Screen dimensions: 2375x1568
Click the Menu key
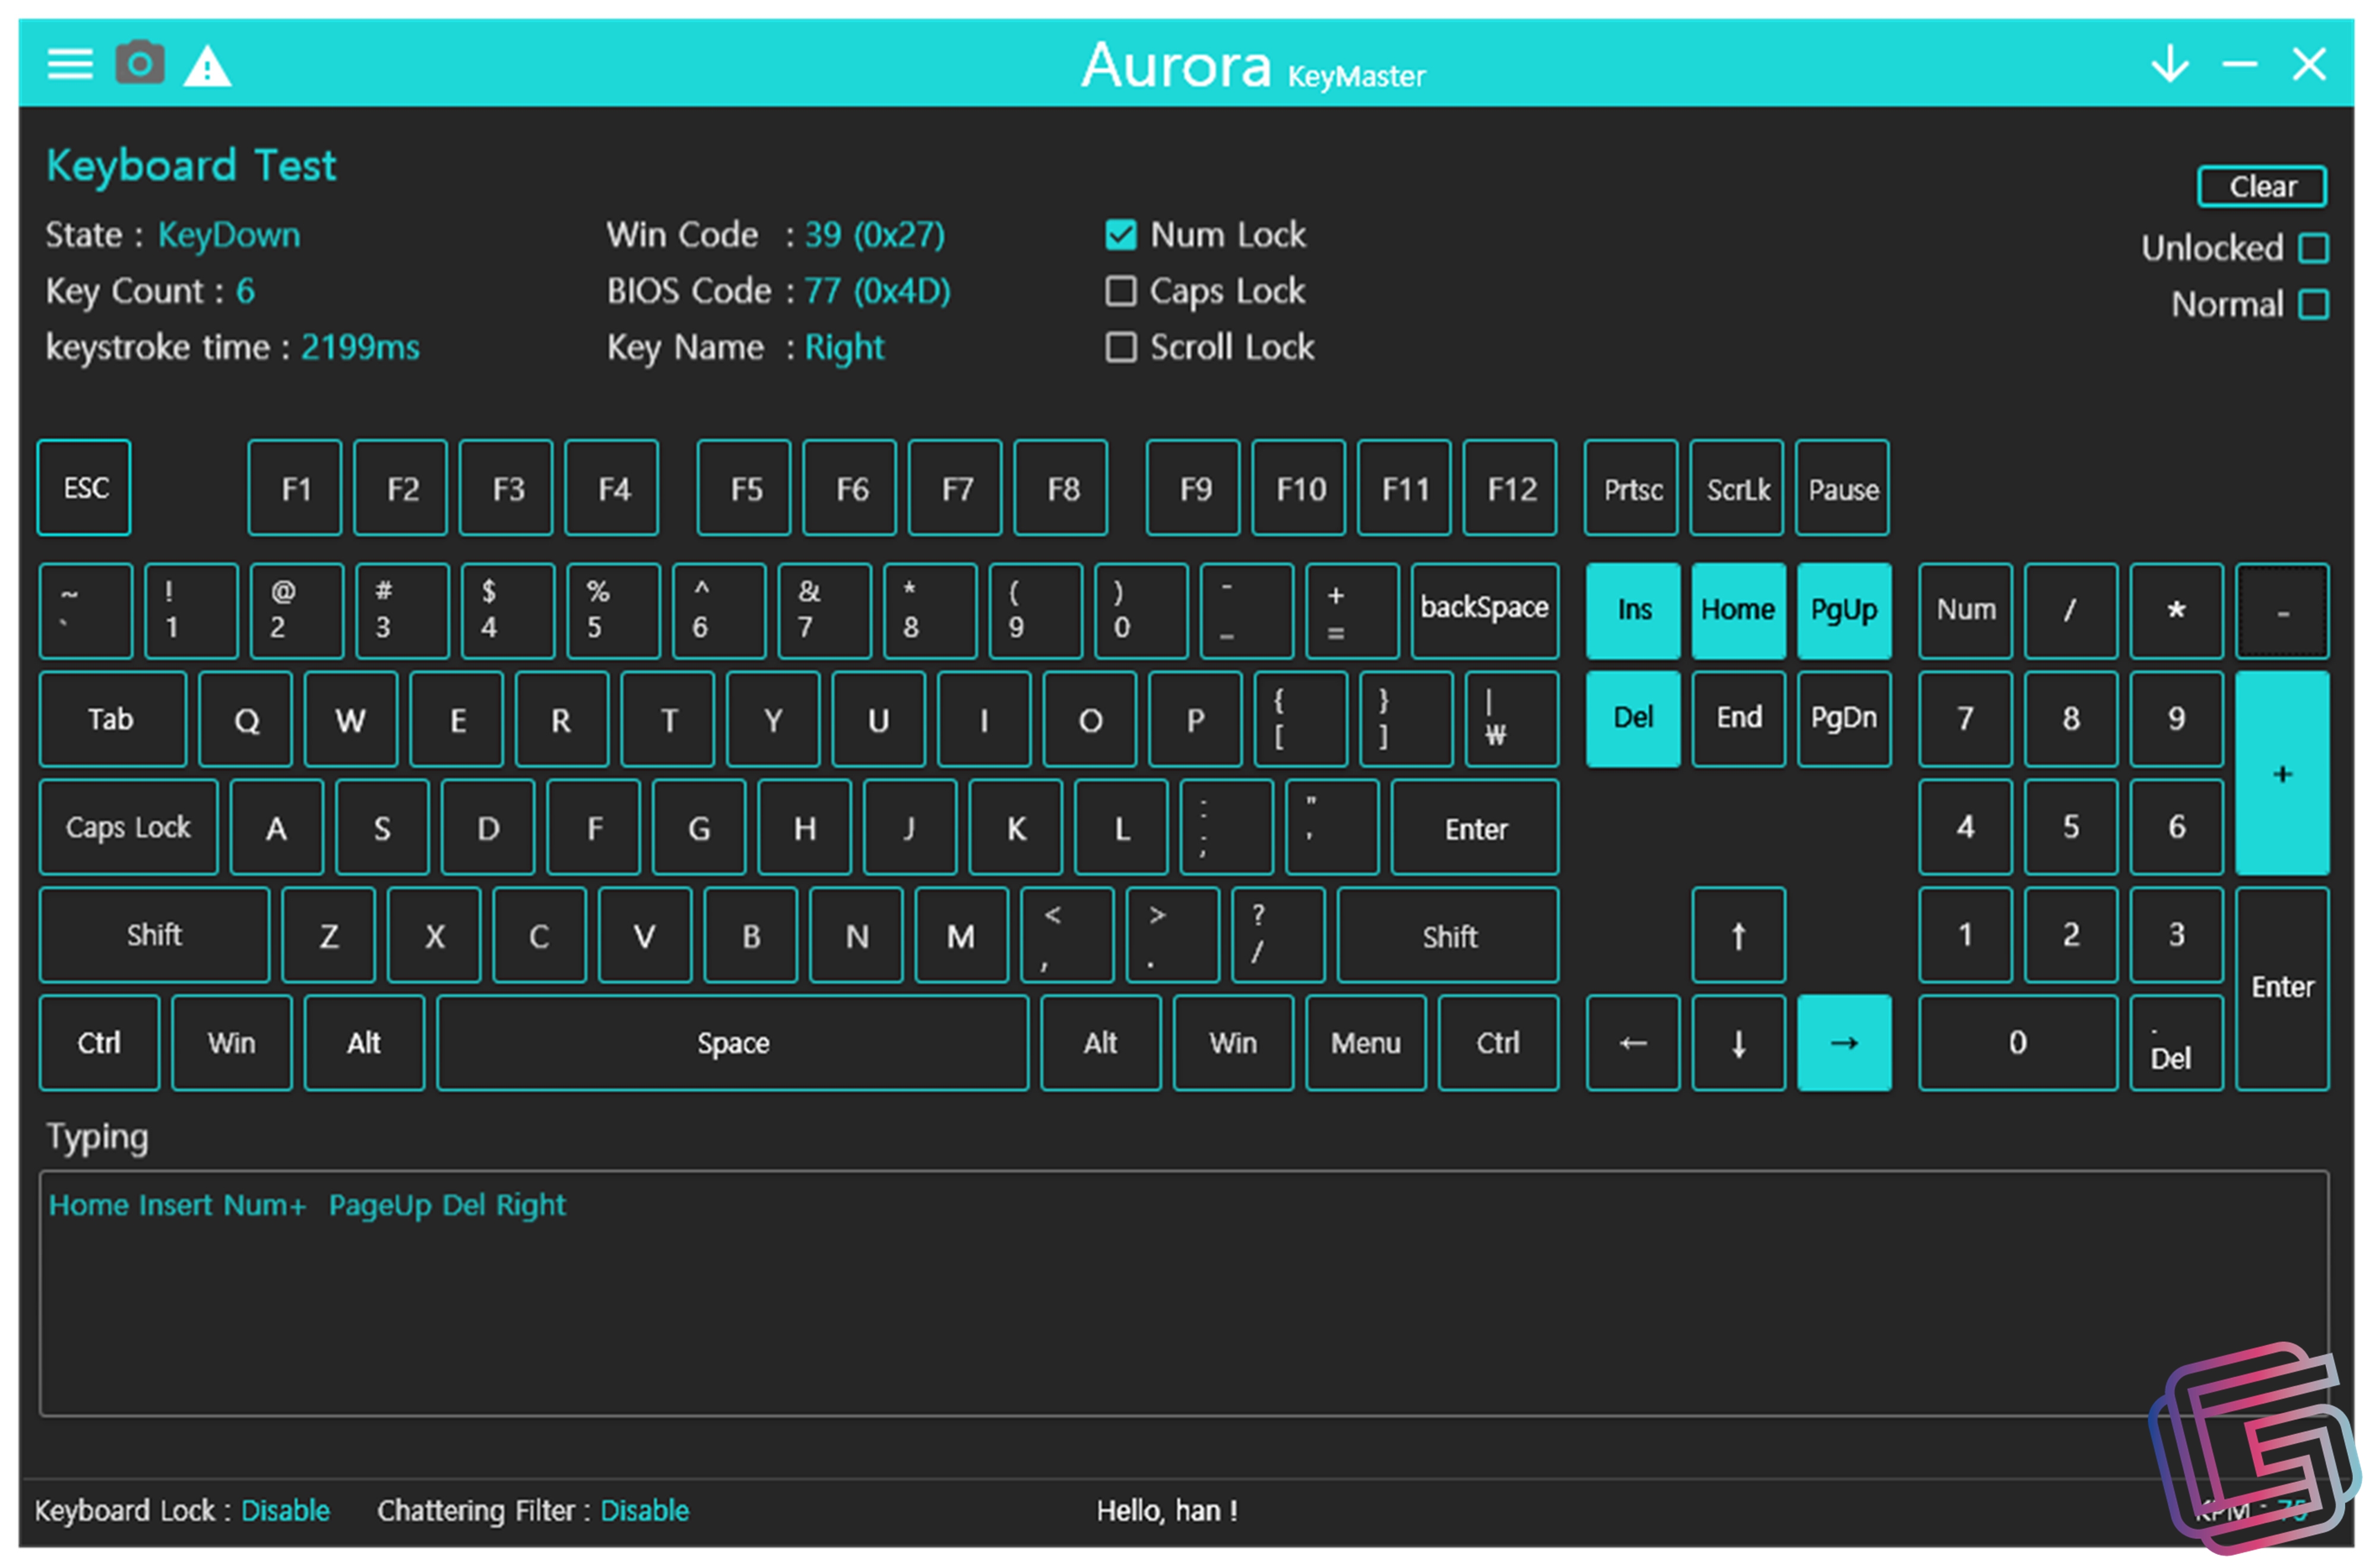1367,1043
